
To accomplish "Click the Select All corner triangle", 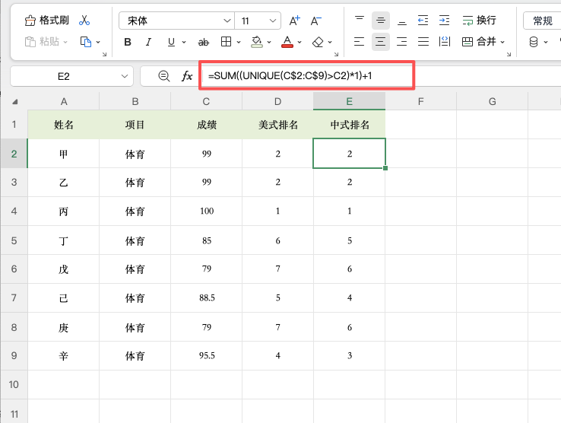I will [14, 102].
